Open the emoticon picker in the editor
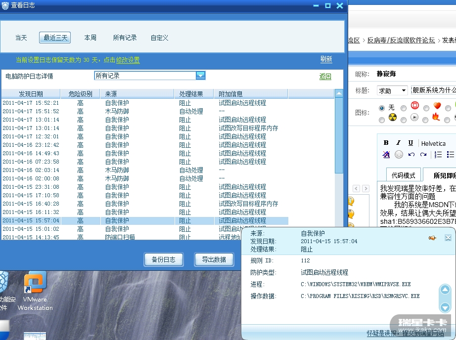The width and height of the screenshot is (456, 340). click(x=399, y=154)
